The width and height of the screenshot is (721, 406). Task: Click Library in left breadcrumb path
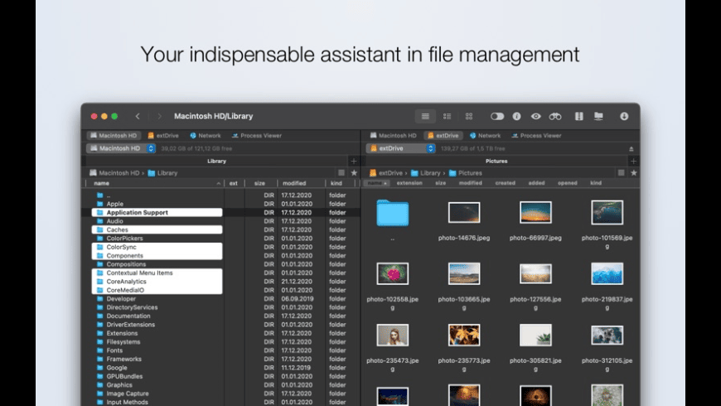click(162, 173)
